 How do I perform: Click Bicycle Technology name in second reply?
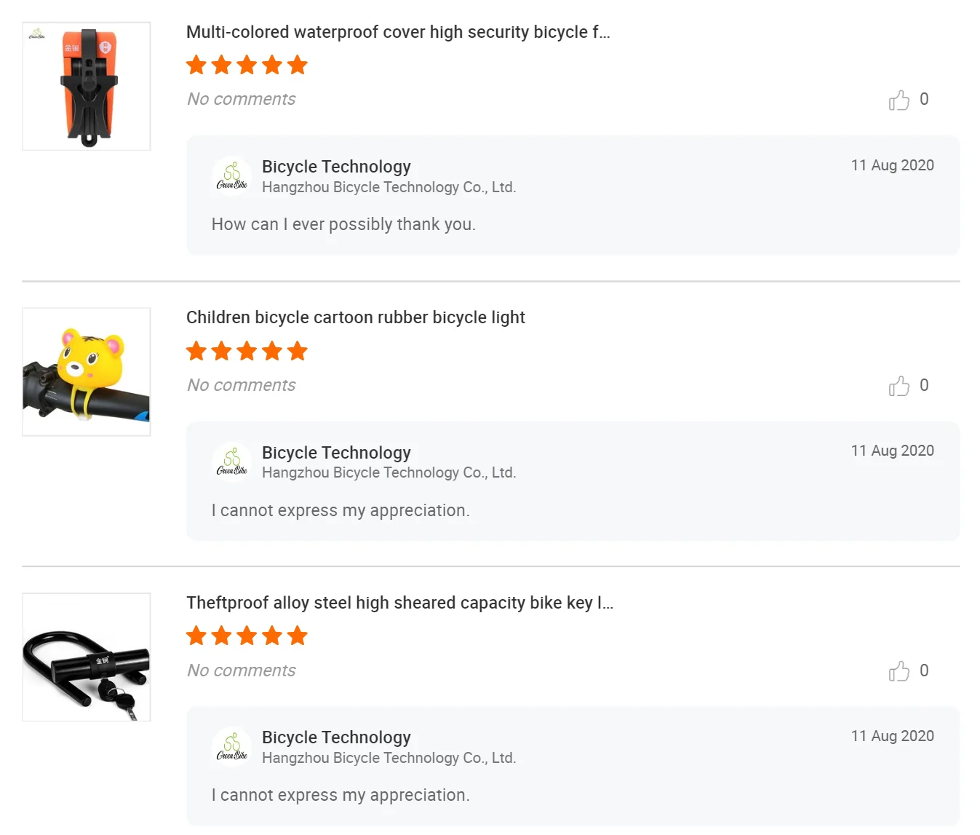click(336, 453)
